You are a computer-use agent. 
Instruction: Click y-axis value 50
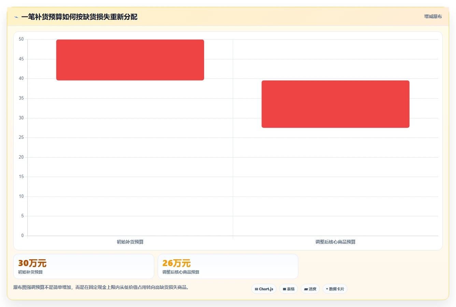pyautogui.click(x=21, y=39)
